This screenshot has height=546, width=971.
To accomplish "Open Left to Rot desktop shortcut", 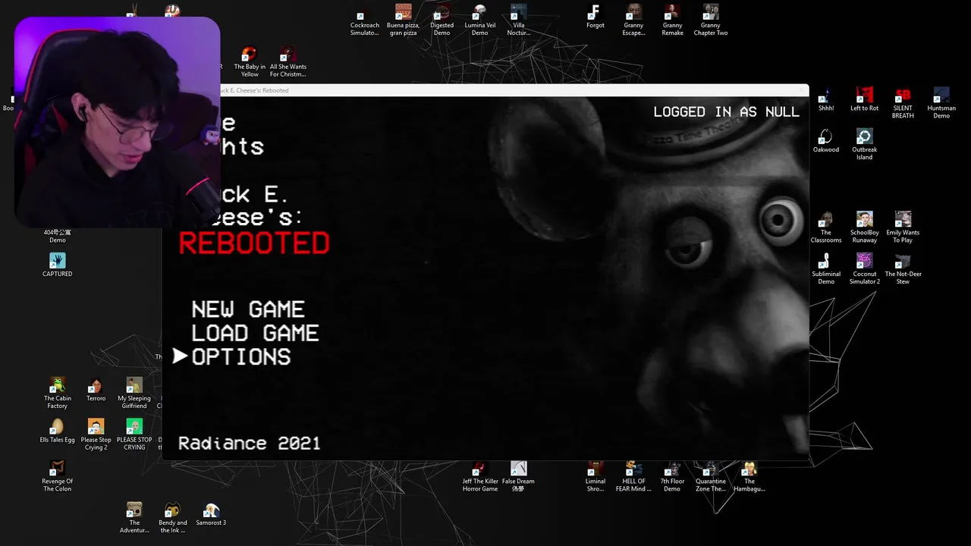I will (x=864, y=100).
